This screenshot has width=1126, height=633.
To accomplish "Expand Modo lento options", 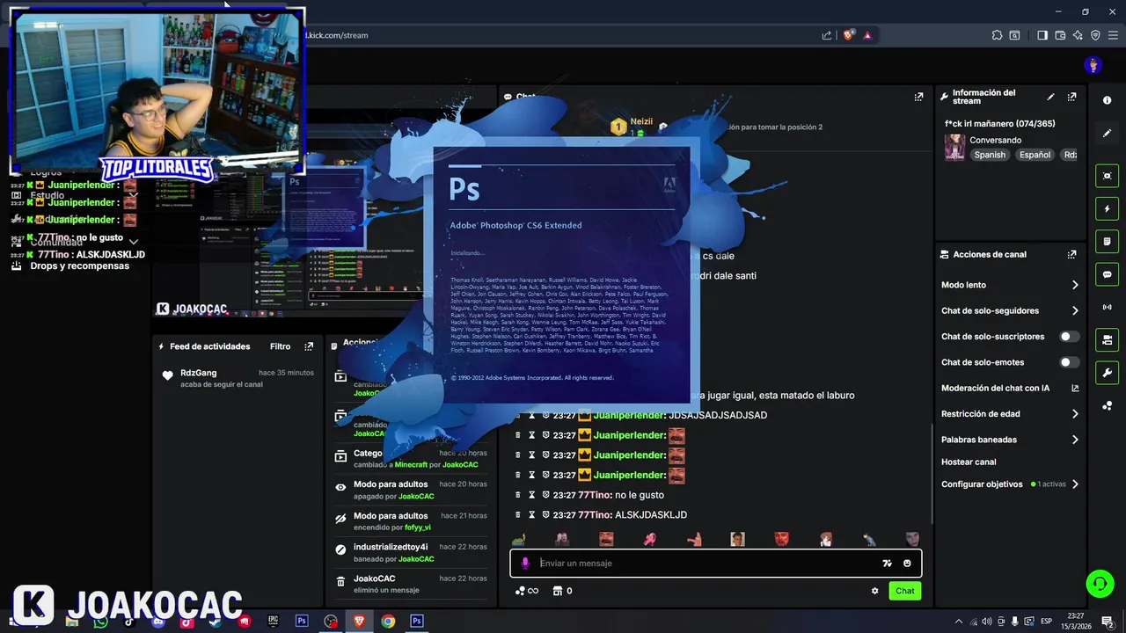I will pos(1075,285).
